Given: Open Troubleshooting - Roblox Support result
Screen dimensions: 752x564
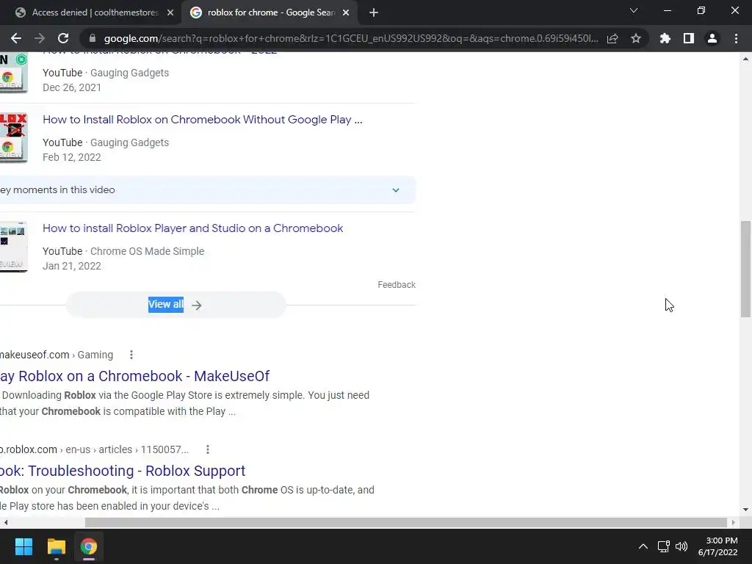Looking at the screenshot, I should click(x=123, y=471).
